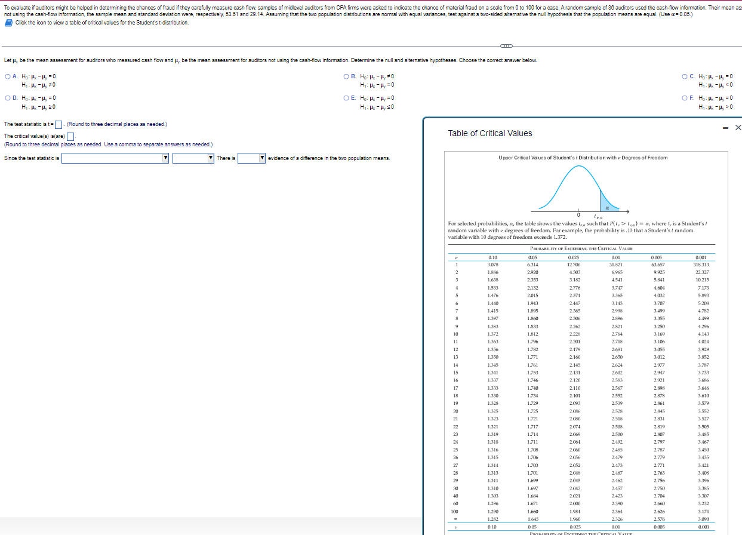Click table value 6.314
Screen dimensions: 742x535
click(x=533, y=265)
